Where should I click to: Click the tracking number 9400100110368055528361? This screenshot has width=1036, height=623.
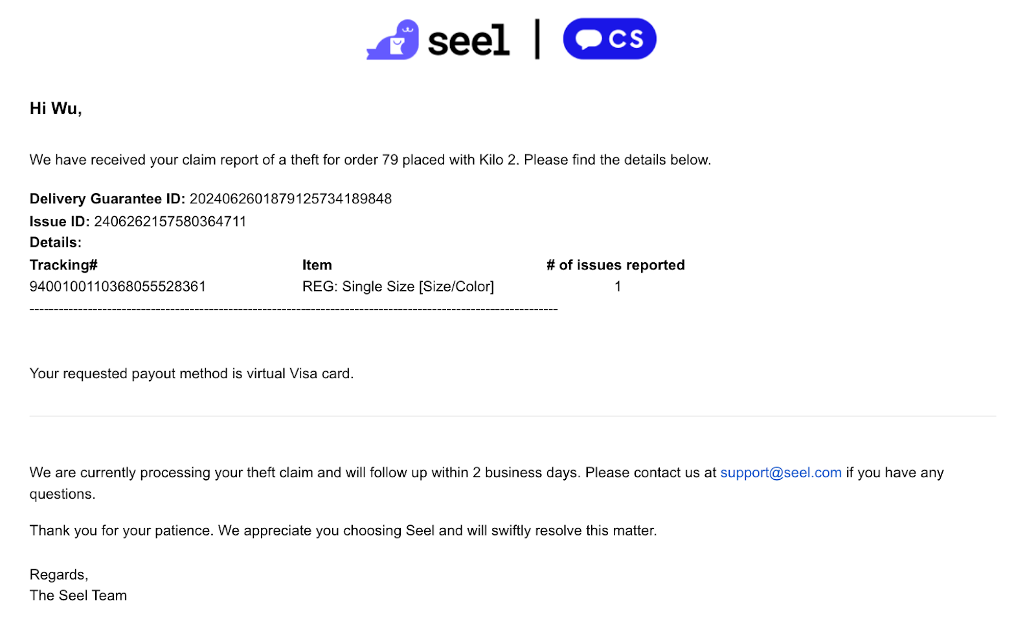click(118, 286)
